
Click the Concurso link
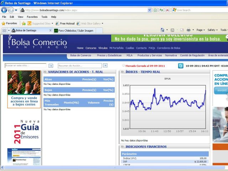(x=91, y=48)
